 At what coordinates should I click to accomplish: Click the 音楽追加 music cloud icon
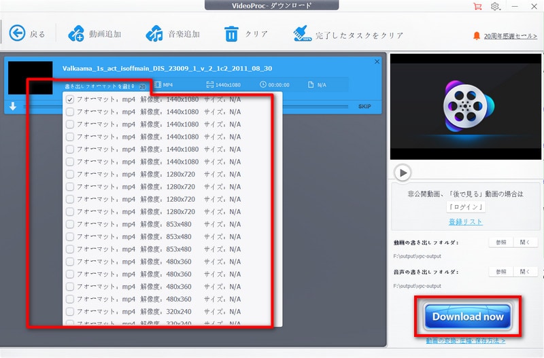(x=154, y=33)
